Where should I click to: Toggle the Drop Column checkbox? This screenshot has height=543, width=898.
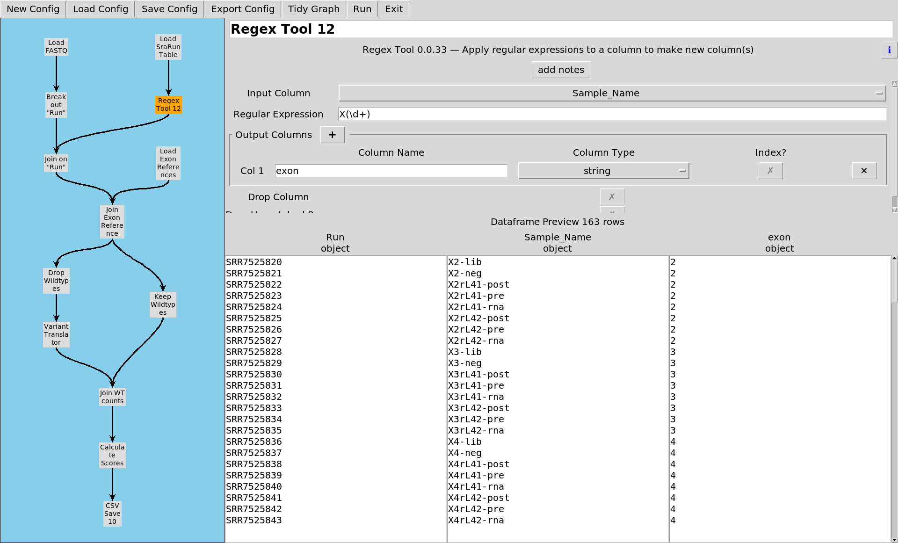(x=612, y=197)
